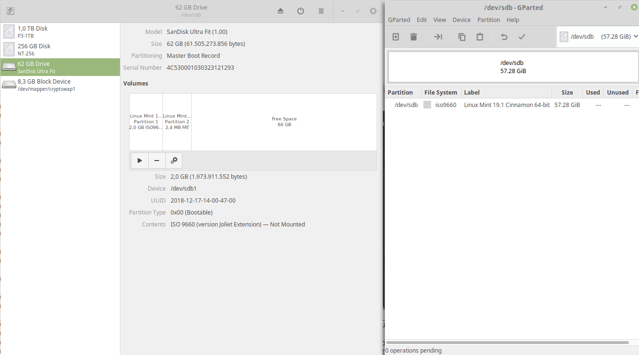Click the power off drive icon
The height and width of the screenshot is (355, 639).
point(301,11)
